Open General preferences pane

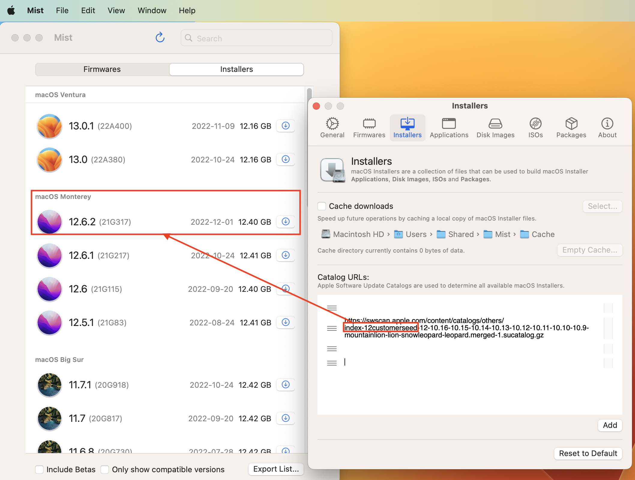click(332, 128)
